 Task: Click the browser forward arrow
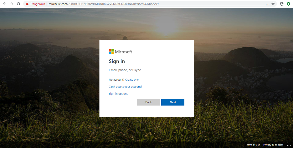pyautogui.click(x=12, y=4)
